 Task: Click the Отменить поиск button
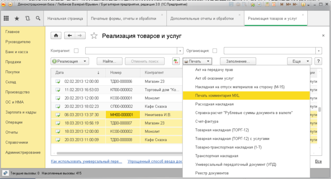pyautogui.click(x=145, y=61)
